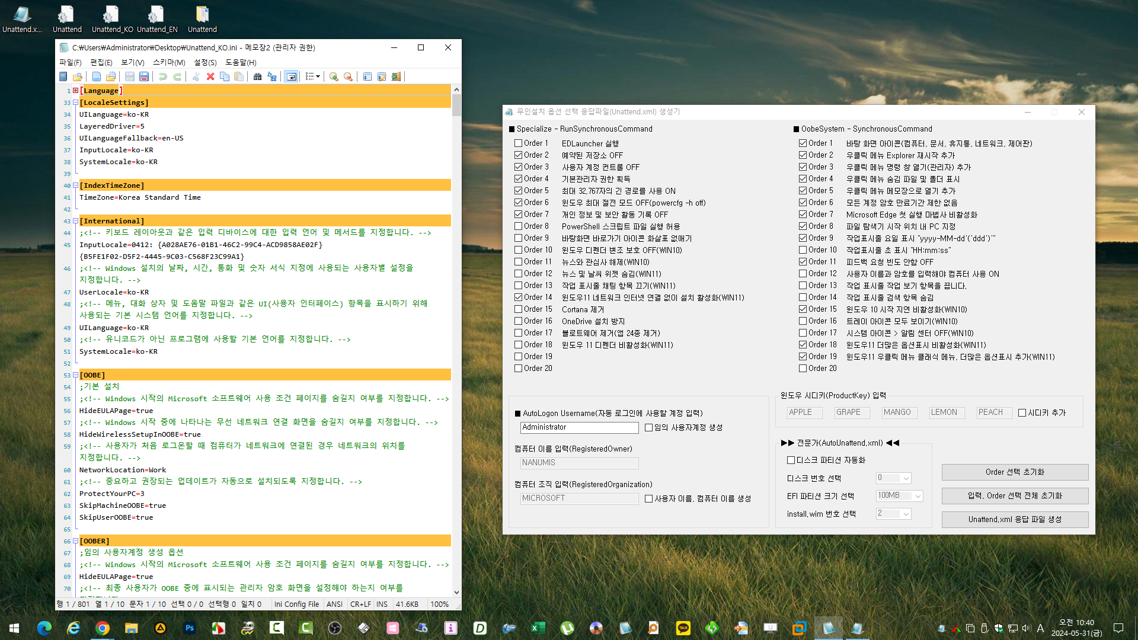
Task: Enable Specialize Order 1 EDLauncher checkbox
Action: 519,143
